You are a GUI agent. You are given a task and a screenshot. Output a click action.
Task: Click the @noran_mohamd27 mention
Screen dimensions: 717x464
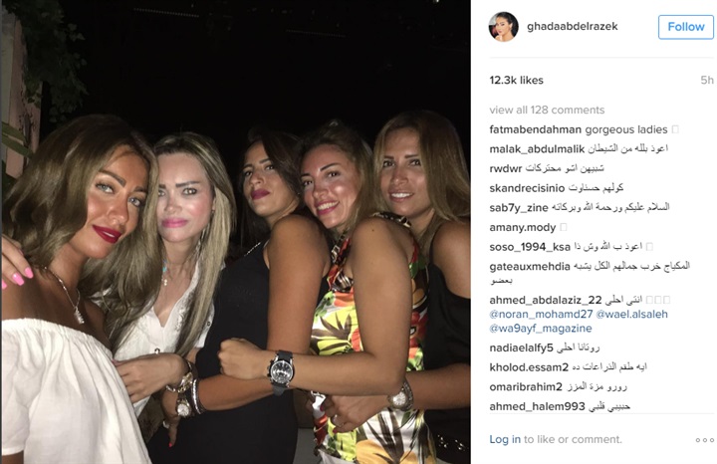pos(541,314)
